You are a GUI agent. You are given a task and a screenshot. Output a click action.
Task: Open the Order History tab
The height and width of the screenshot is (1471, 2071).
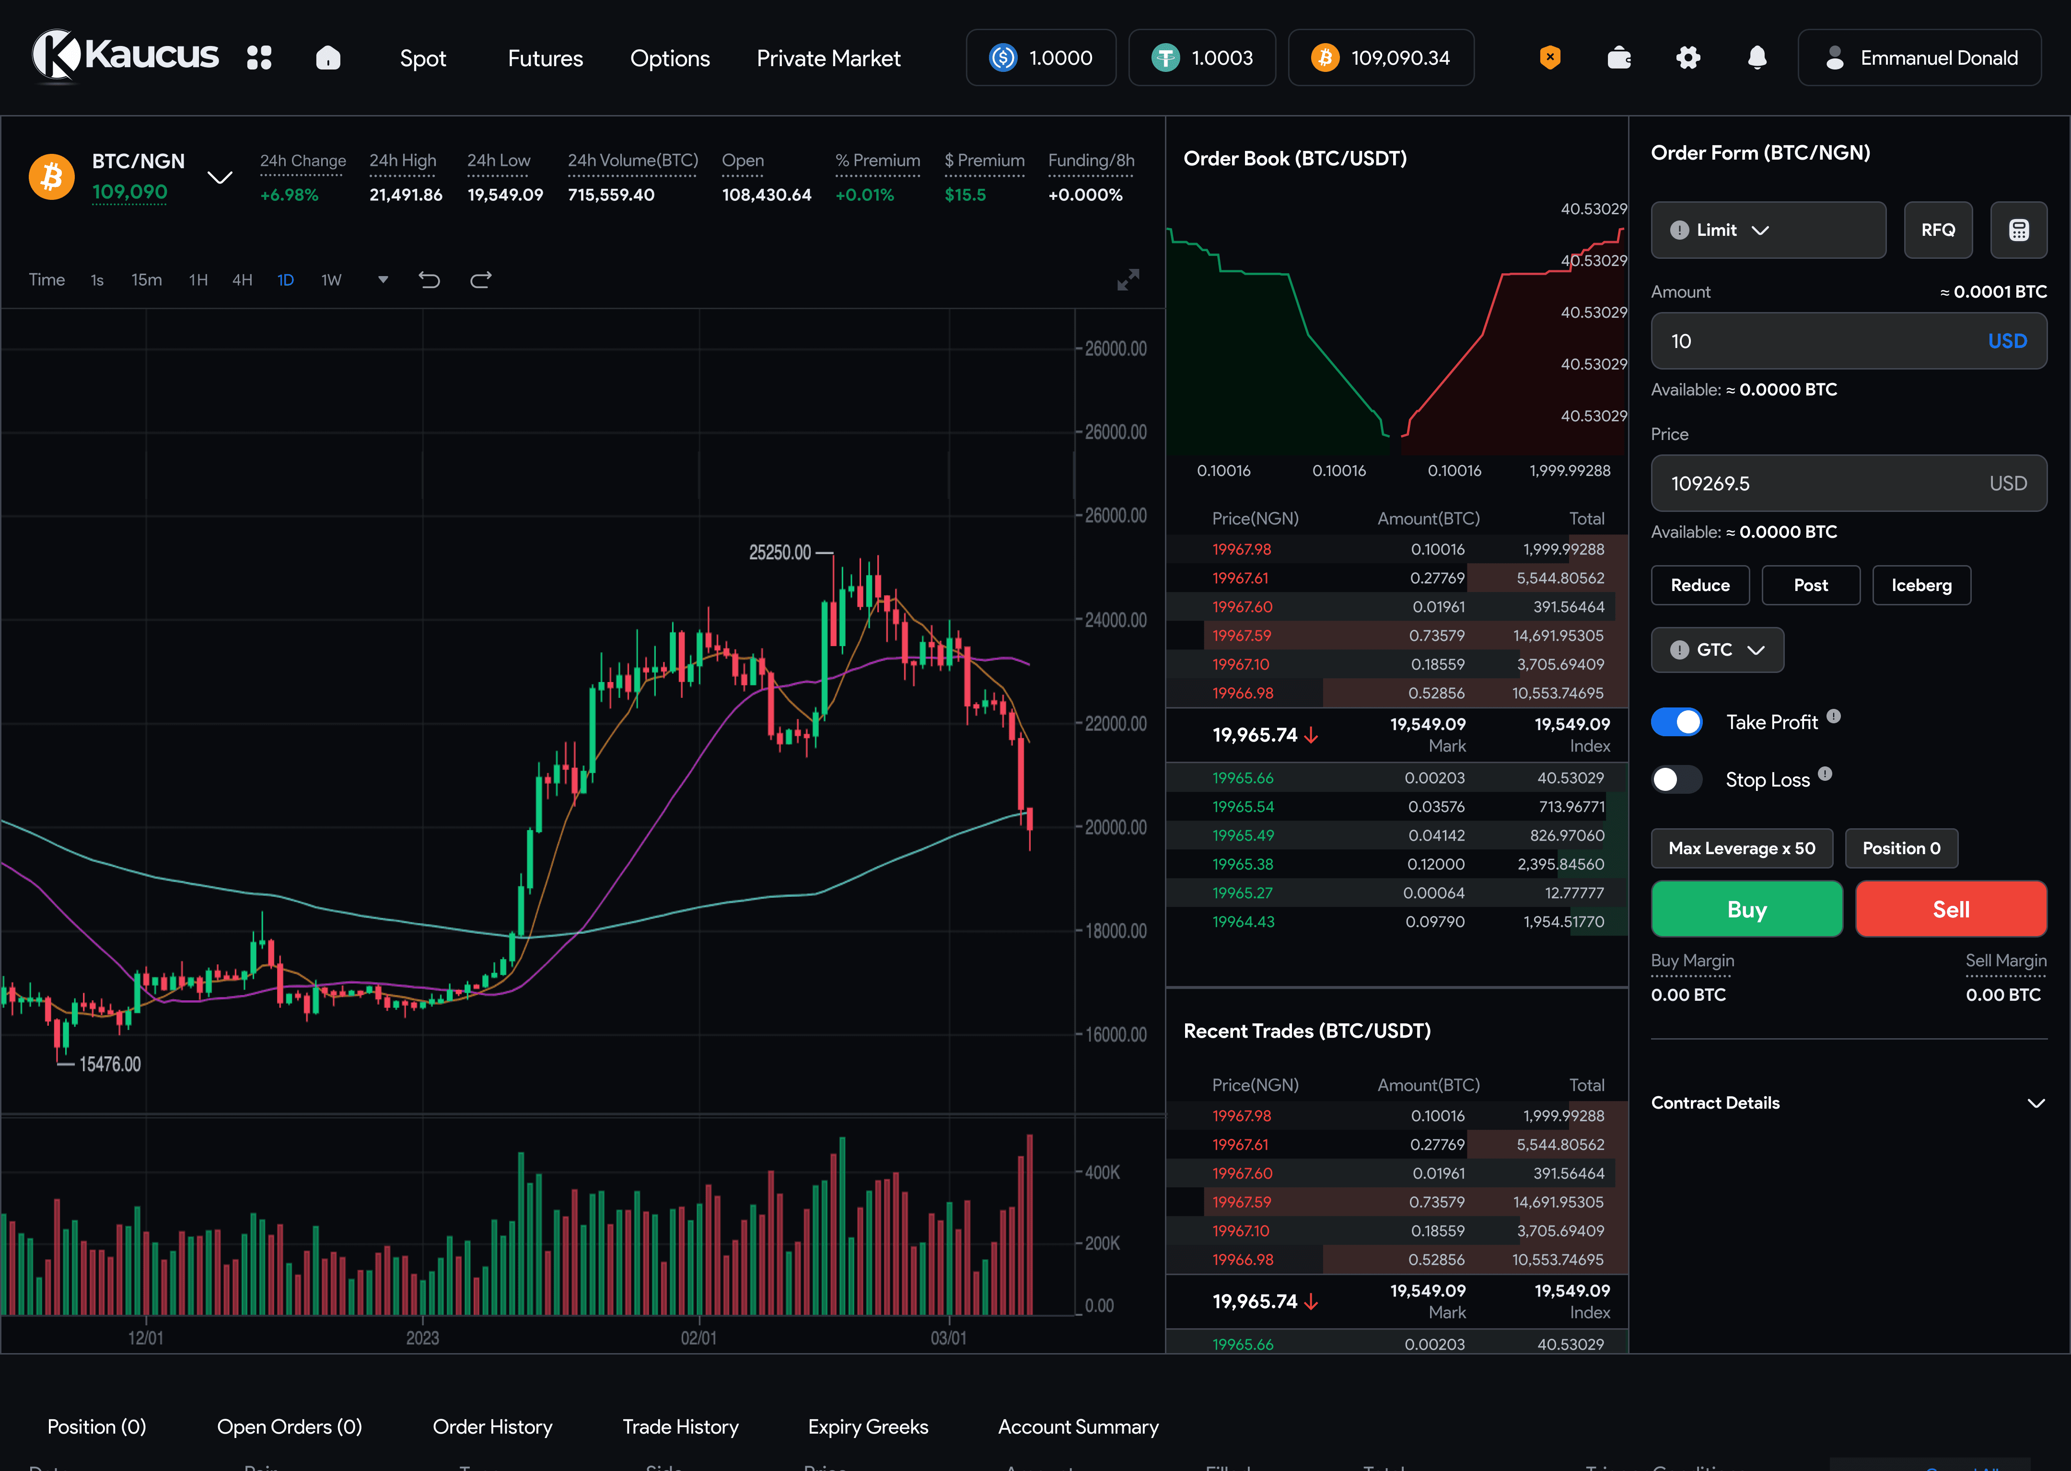tap(492, 1426)
